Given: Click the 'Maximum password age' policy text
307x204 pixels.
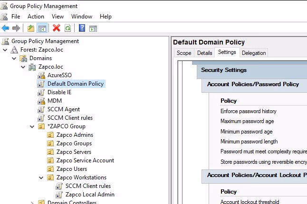Looking at the screenshot, I should pyautogui.click(x=247, y=121).
